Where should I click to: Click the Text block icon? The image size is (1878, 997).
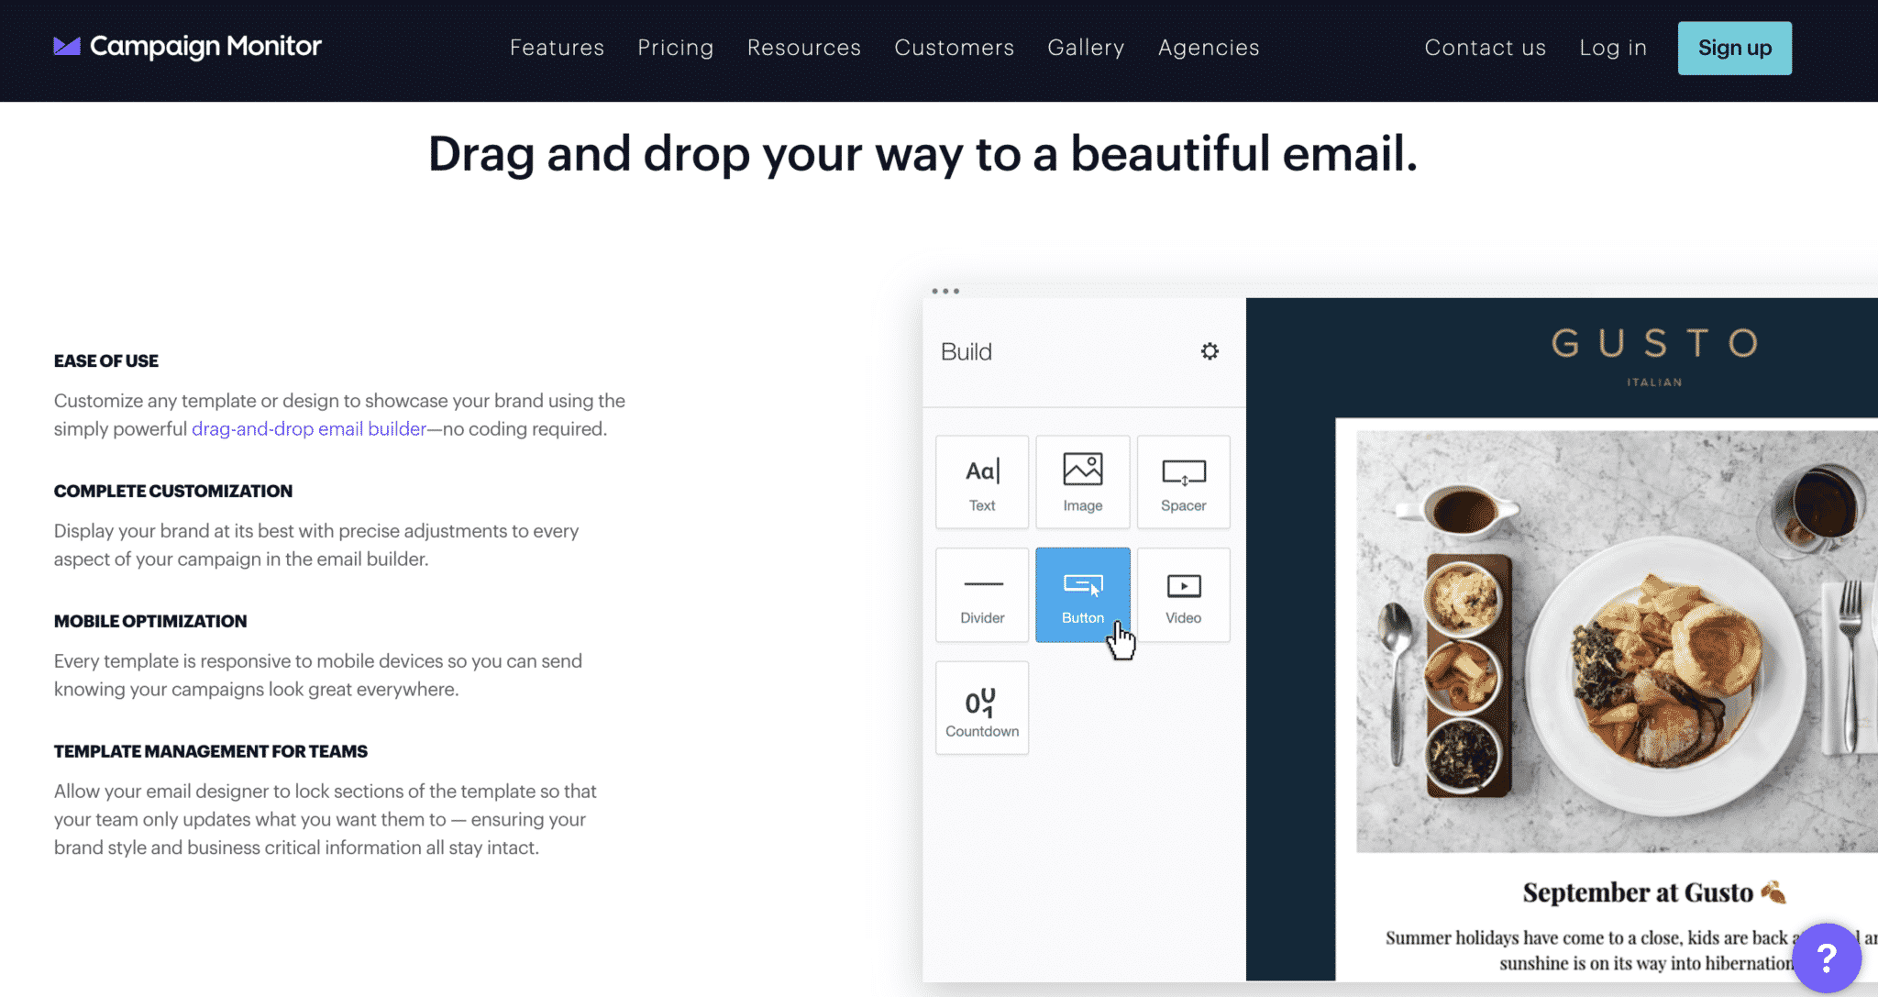click(x=982, y=482)
